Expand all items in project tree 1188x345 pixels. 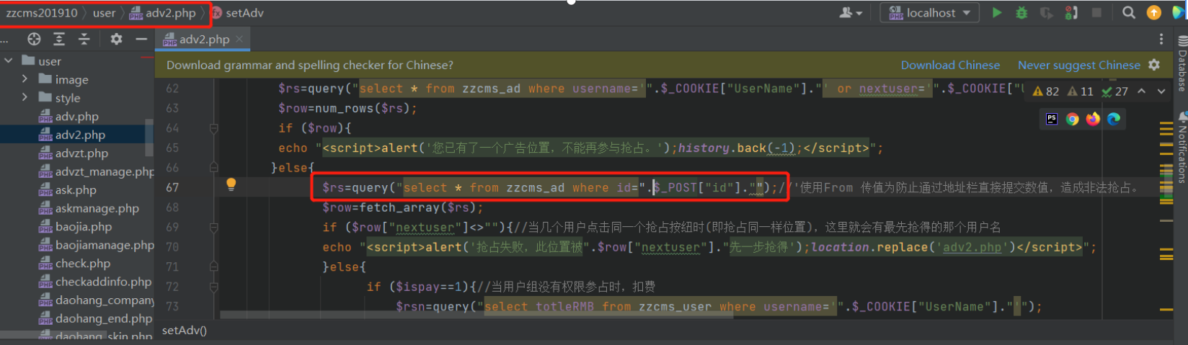pos(59,39)
